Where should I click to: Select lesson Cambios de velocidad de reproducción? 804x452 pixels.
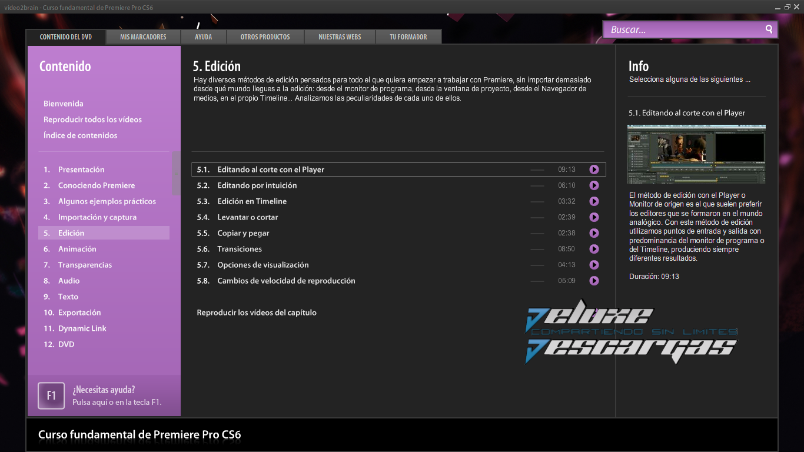[286, 281]
